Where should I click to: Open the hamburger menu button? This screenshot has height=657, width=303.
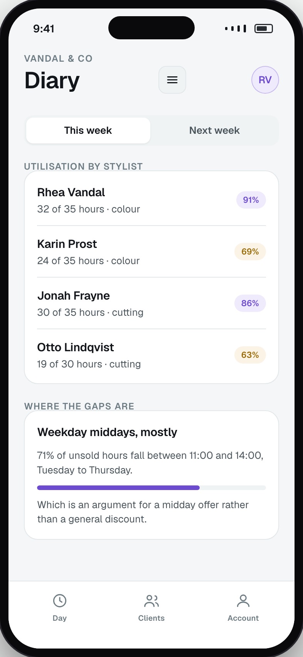point(172,80)
